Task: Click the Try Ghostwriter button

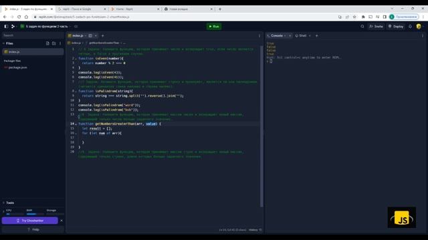Action: click(29, 221)
